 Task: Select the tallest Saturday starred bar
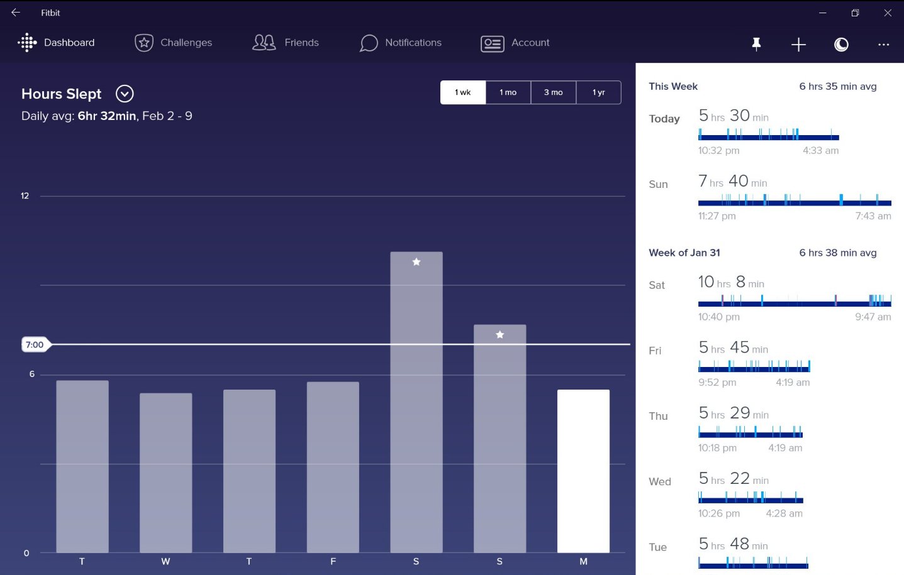point(416,402)
